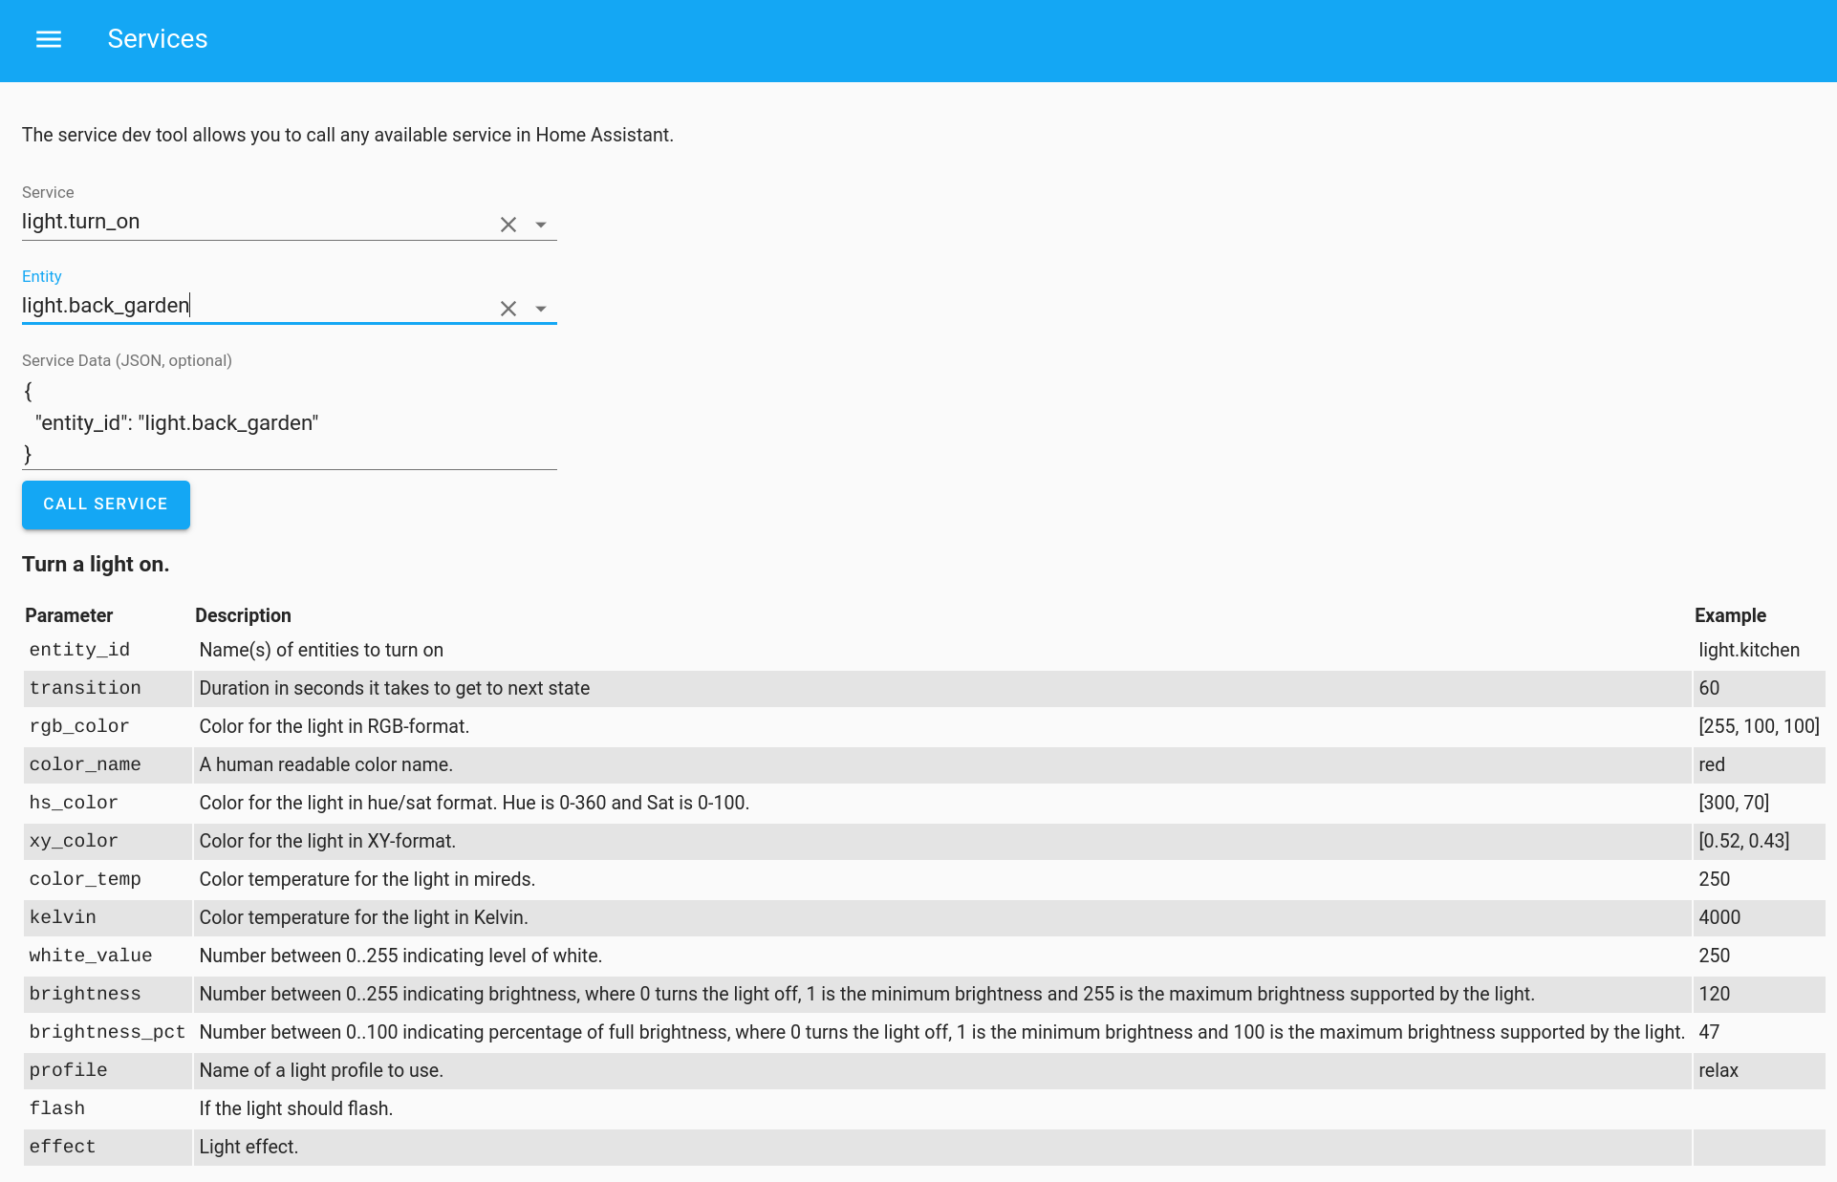Screen dimensions: 1837x1182
Task: Click inside the Service Data JSON area
Action: (287, 422)
